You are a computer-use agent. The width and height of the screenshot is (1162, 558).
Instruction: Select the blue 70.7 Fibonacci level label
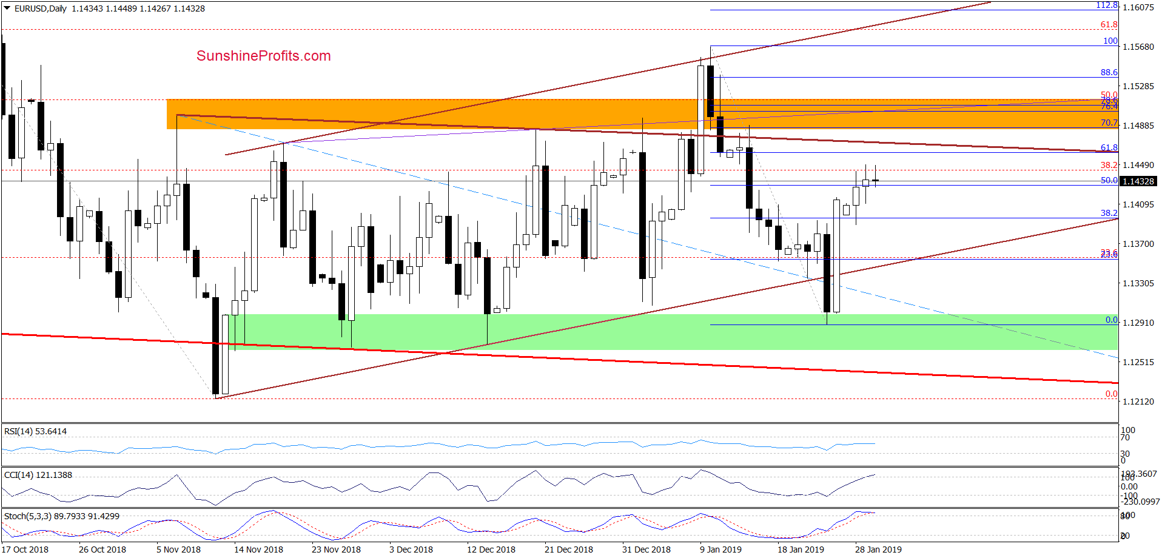coord(1109,123)
